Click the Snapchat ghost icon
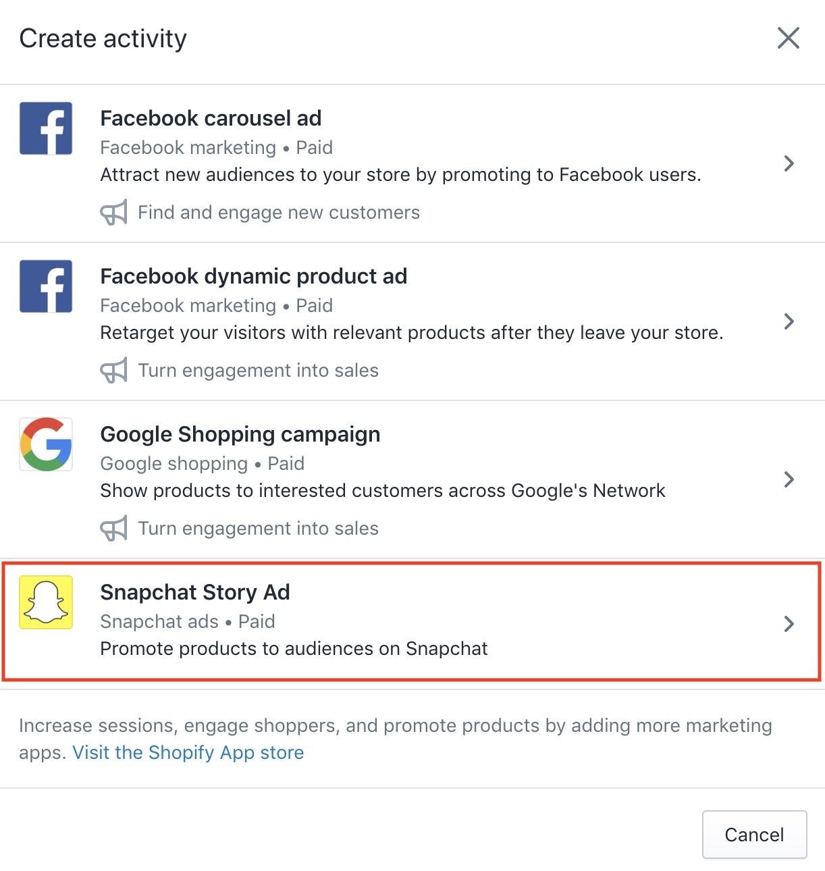825x871 pixels. (x=46, y=602)
